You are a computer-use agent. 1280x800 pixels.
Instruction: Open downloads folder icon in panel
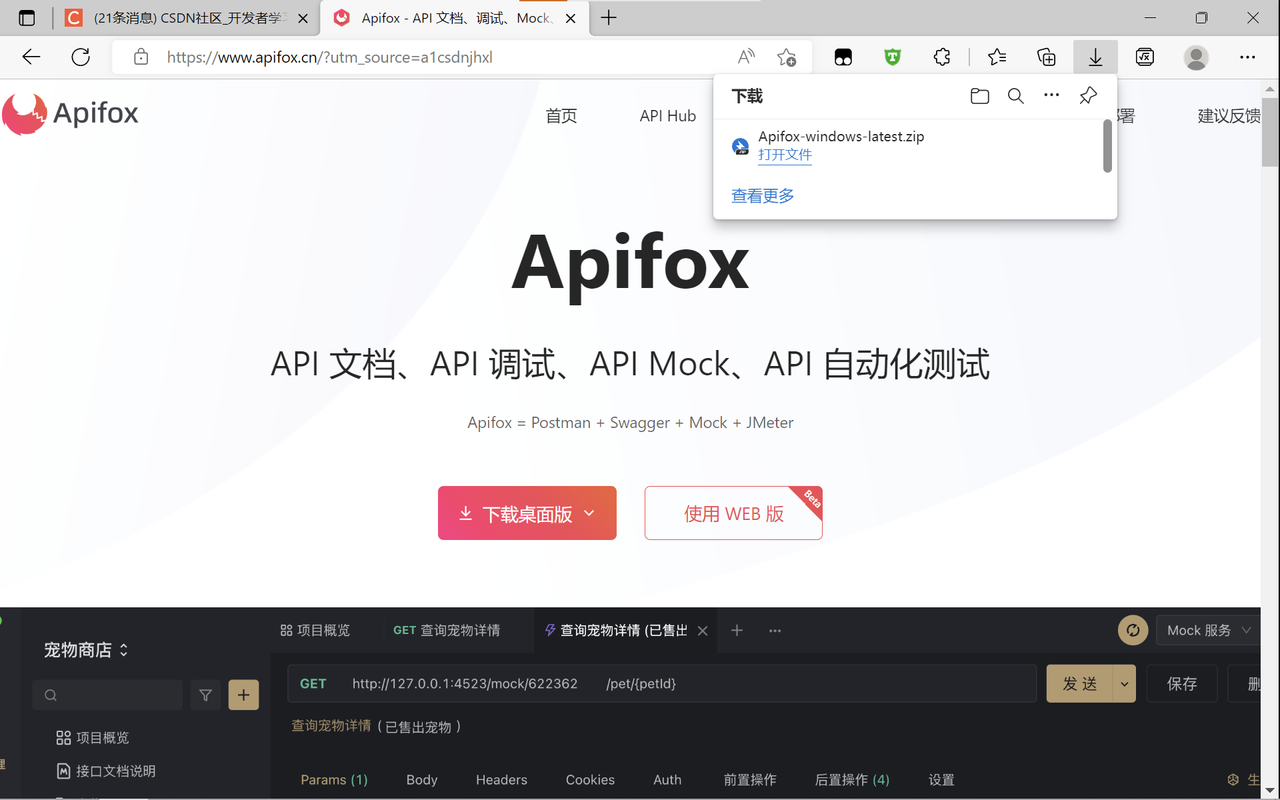click(980, 96)
